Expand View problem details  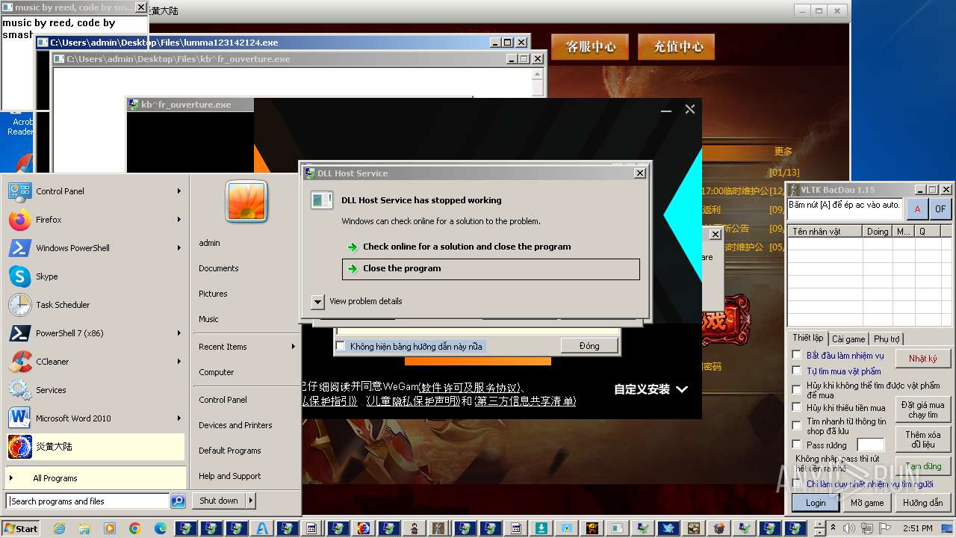pyautogui.click(x=318, y=301)
